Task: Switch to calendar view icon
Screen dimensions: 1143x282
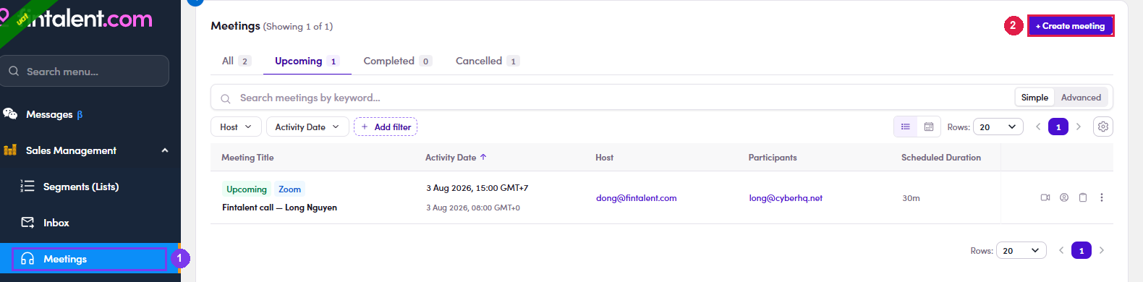Action: pos(929,127)
